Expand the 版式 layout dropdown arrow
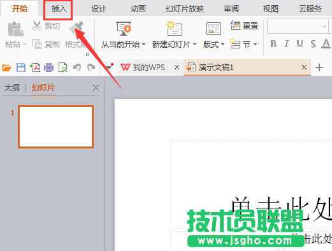Screen dimensions: 332x251 pyautogui.click(x=222, y=45)
